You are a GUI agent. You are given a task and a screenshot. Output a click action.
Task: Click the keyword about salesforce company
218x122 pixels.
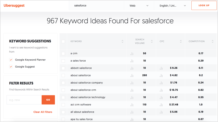click(x=86, y=83)
